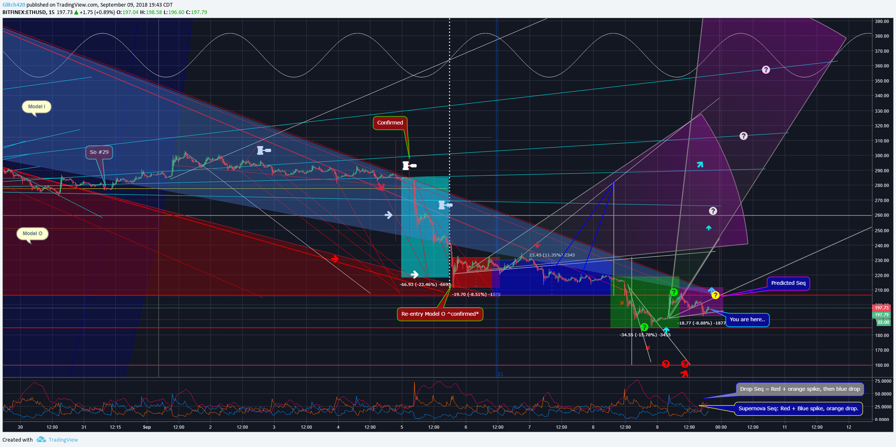Click the green question mark near 210 level

[674, 292]
